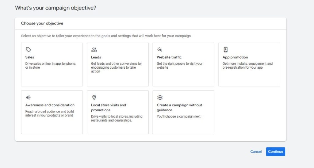Choose the Leads objective title
Screen dimensions: 314x168
[96, 57]
